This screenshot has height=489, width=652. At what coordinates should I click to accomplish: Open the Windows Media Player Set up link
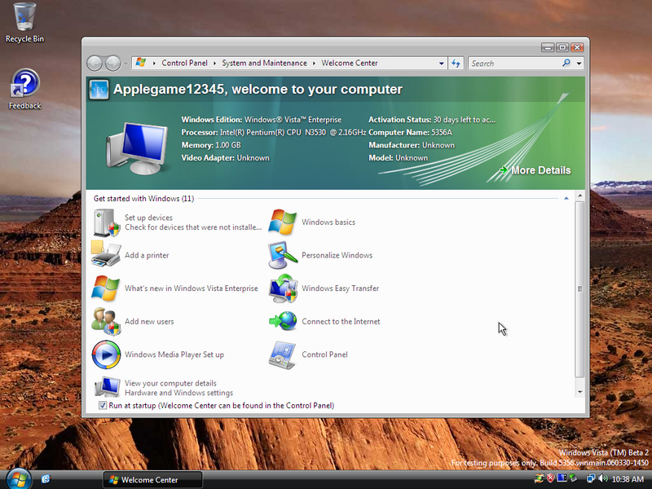pos(174,355)
